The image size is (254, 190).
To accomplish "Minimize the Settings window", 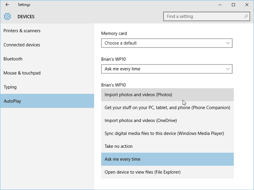I will point(220,5).
